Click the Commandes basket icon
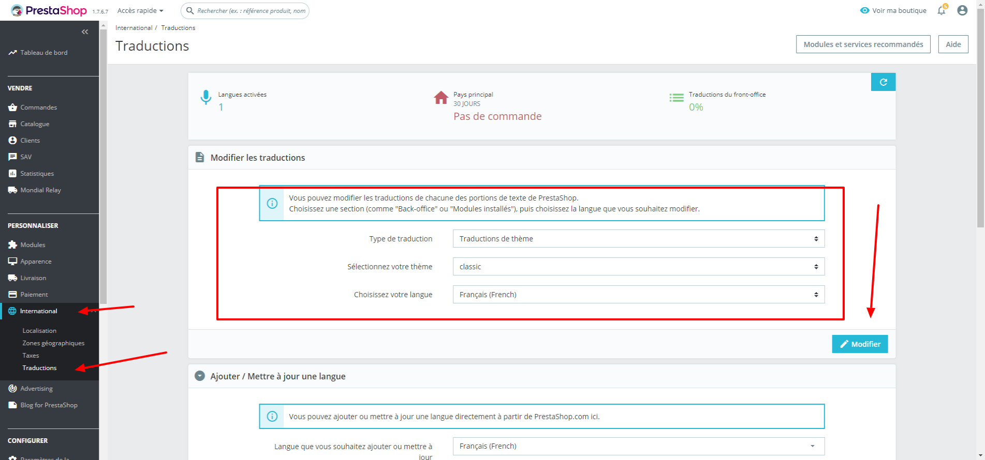Viewport: 985px width, 460px height. click(13, 108)
